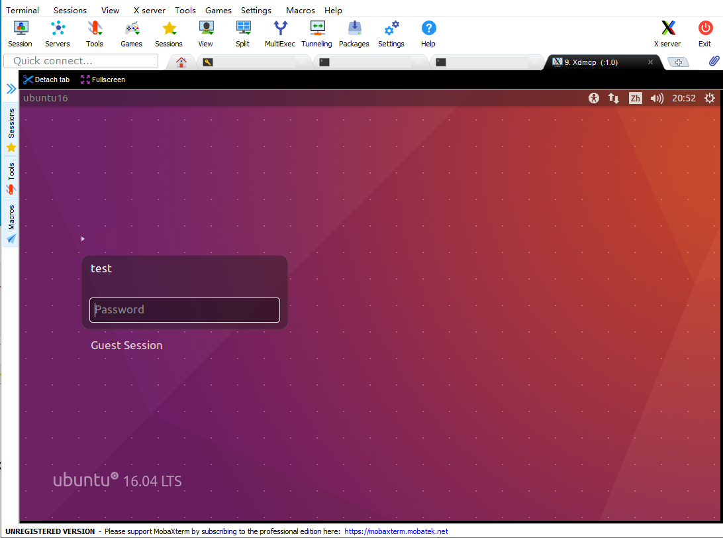Open the power gear menu on the login screen
Screen dimensions: 723x538
[x=710, y=97]
